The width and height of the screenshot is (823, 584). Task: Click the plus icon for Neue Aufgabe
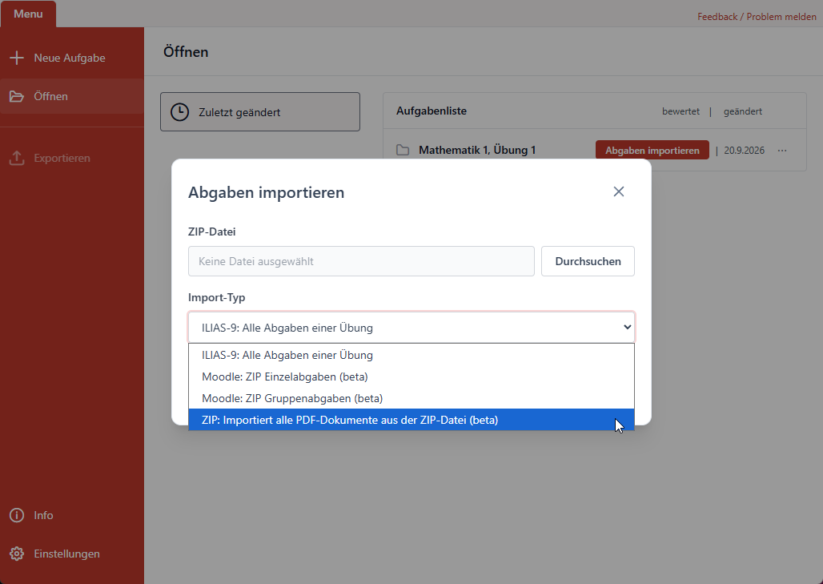pos(17,58)
